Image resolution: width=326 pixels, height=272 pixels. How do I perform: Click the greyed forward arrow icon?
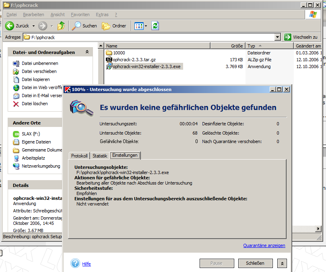tap(43, 26)
